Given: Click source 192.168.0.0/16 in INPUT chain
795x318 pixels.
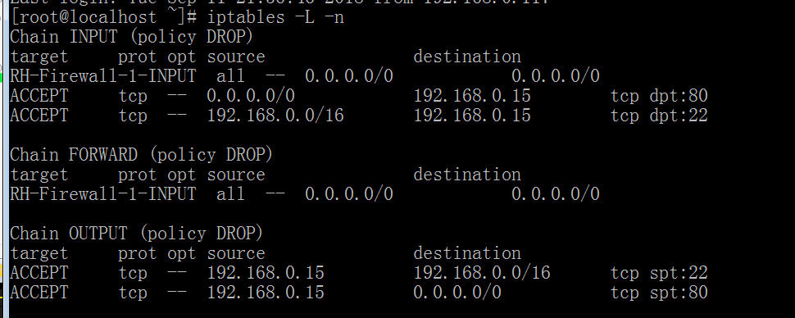Looking at the screenshot, I should click(x=275, y=116).
